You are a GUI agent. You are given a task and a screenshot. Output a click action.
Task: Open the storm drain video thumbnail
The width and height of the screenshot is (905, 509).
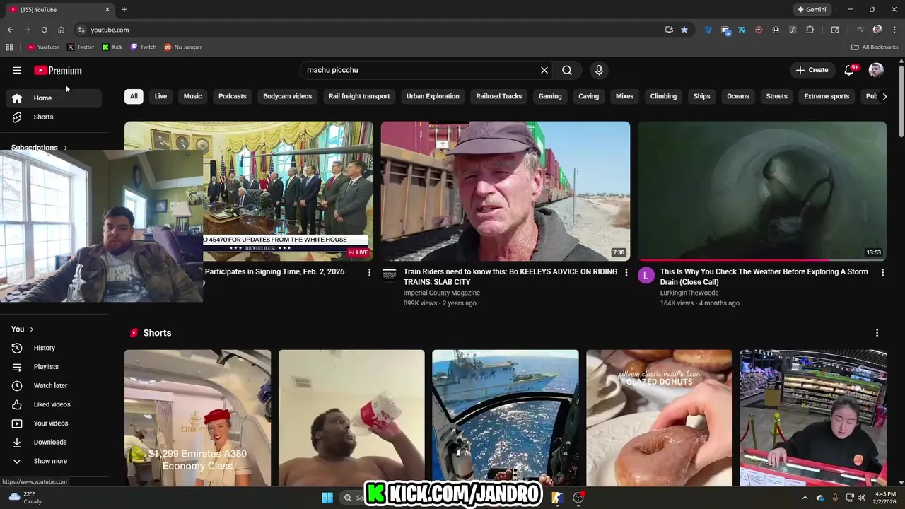tap(762, 191)
